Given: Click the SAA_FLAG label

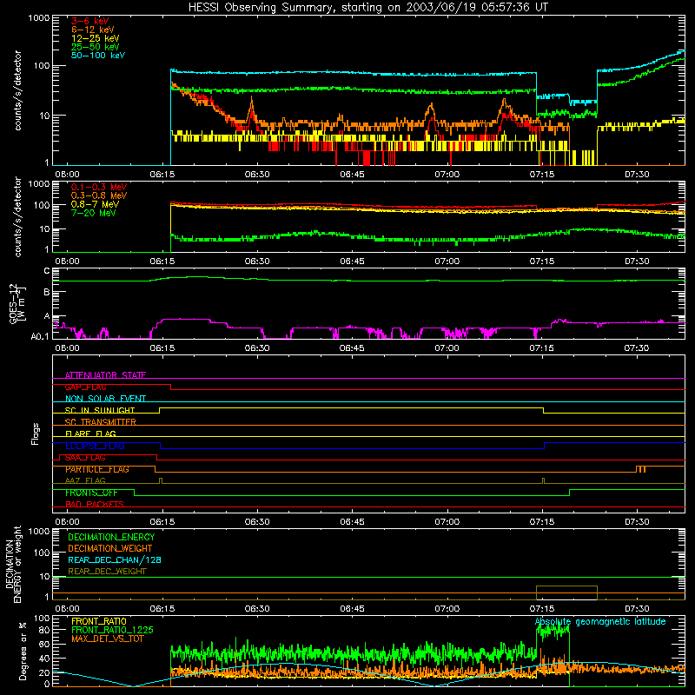Looking at the screenshot, I should (85, 458).
